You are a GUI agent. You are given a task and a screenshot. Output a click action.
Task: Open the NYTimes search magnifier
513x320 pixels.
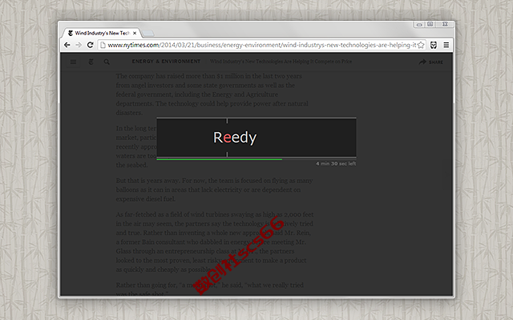tap(107, 62)
